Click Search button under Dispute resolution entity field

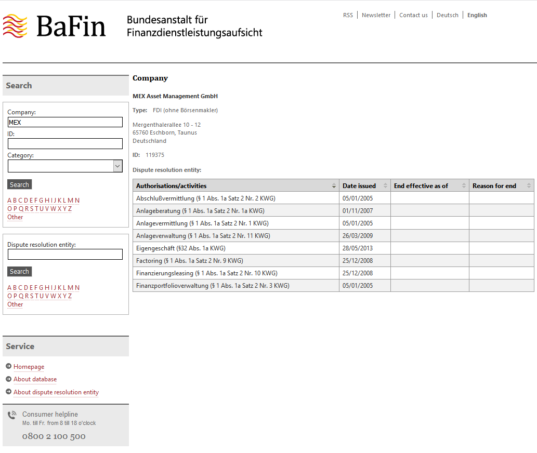coord(20,271)
